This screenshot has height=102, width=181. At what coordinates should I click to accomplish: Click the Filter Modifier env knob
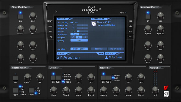(33, 16)
